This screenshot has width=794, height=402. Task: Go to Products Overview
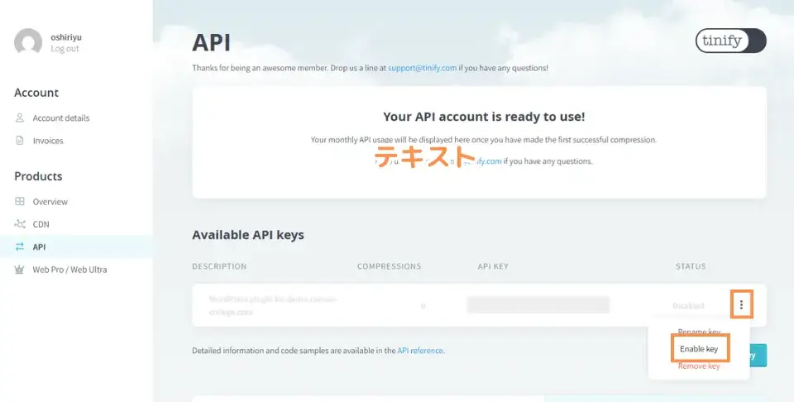click(x=50, y=202)
